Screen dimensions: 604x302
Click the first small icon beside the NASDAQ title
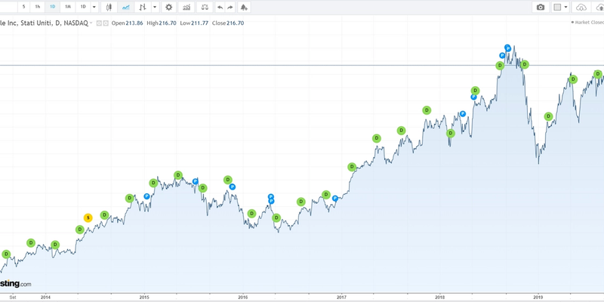(99, 23)
